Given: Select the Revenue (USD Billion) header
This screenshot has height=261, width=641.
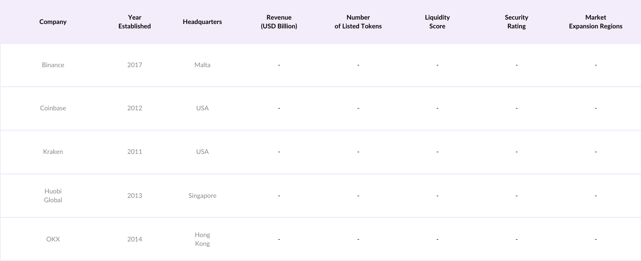Looking at the screenshot, I should pos(279,22).
